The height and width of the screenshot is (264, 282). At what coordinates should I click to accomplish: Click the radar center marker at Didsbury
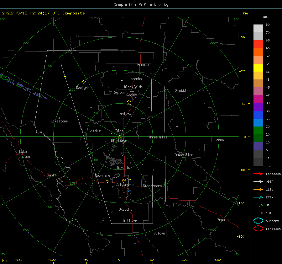pyautogui.click(x=119, y=137)
